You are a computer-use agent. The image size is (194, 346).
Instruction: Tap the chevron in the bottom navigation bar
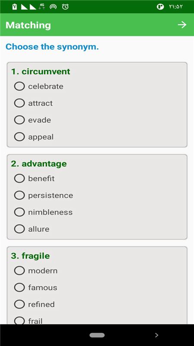[156, 335]
